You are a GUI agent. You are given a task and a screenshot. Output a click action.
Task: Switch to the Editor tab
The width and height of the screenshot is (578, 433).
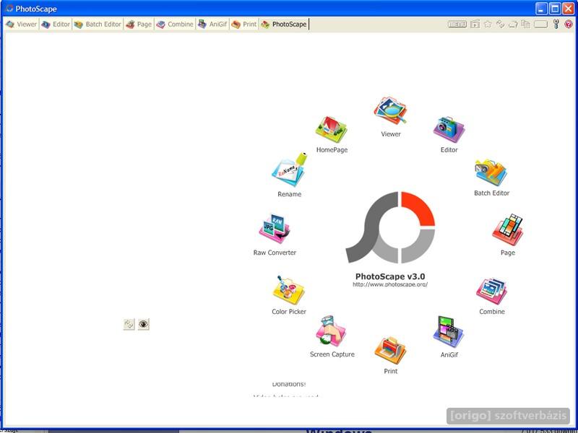56,25
